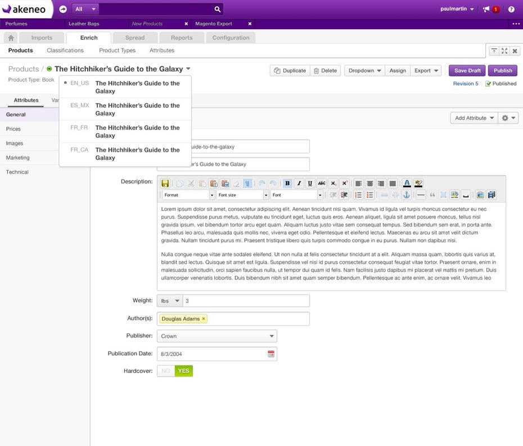Click the paste from Word icon

[225, 183]
